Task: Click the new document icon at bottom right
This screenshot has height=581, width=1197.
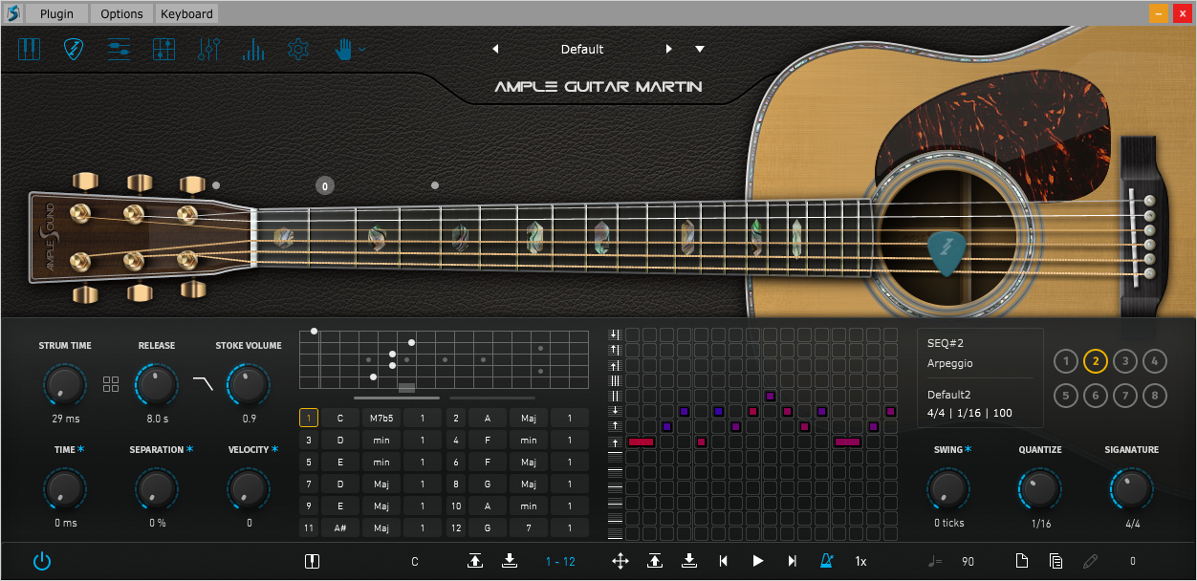Action: (x=1021, y=561)
